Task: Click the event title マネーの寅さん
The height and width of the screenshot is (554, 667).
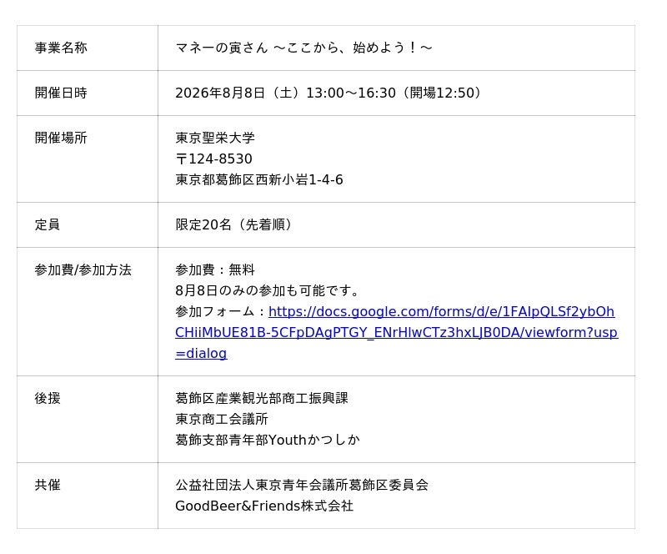Action: [x=222, y=48]
